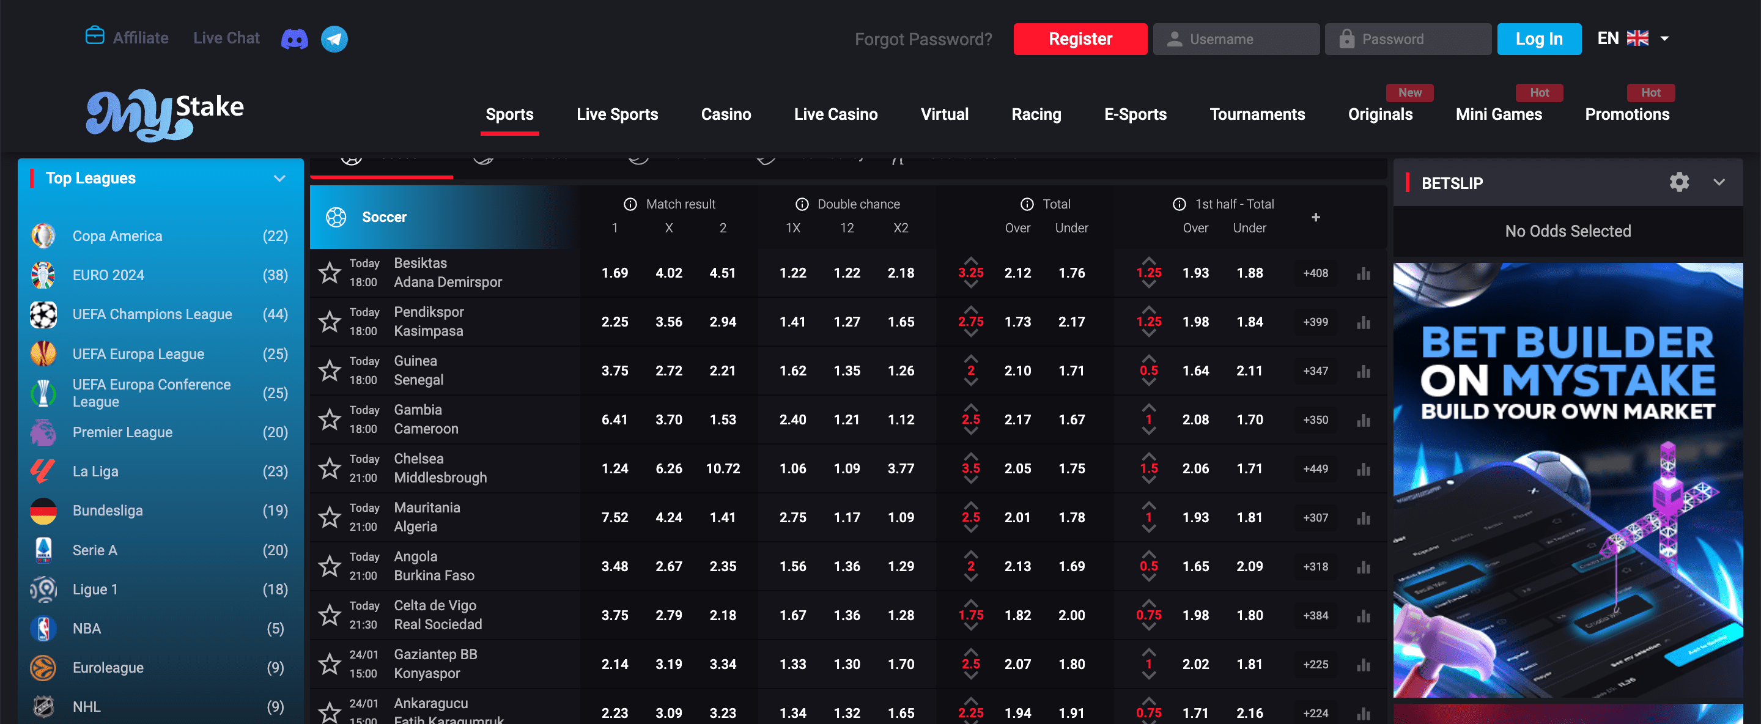The width and height of the screenshot is (1761, 724).
Task: Favorite the Celta de Vigo match
Action: (x=330, y=615)
